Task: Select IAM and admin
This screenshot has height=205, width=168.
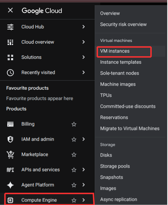Action: [x=38, y=139]
